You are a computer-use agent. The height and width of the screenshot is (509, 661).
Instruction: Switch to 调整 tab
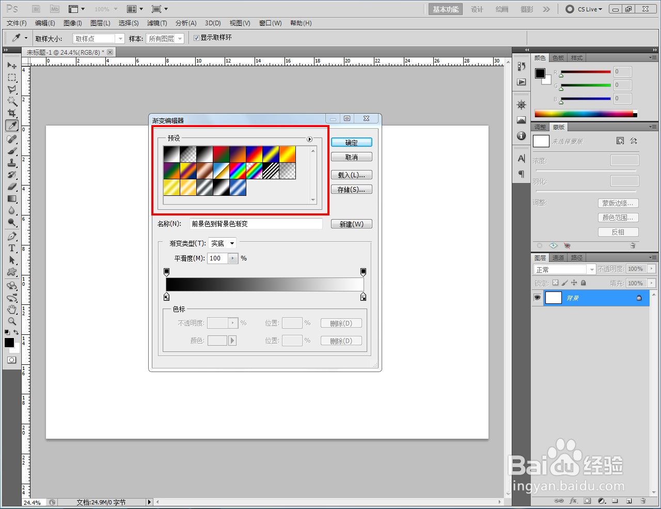click(540, 127)
